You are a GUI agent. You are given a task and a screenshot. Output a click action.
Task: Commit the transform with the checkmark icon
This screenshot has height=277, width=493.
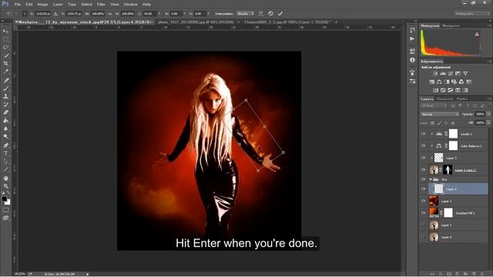coord(280,14)
